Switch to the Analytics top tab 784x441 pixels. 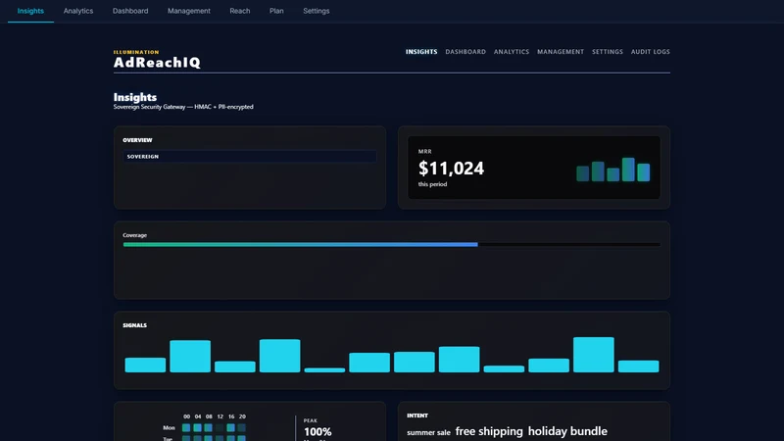click(78, 11)
